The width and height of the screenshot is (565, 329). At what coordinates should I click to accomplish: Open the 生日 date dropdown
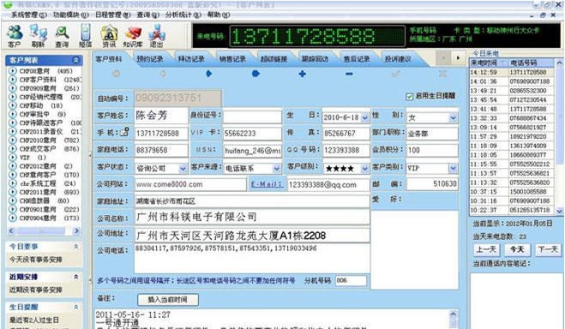coord(364,117)
